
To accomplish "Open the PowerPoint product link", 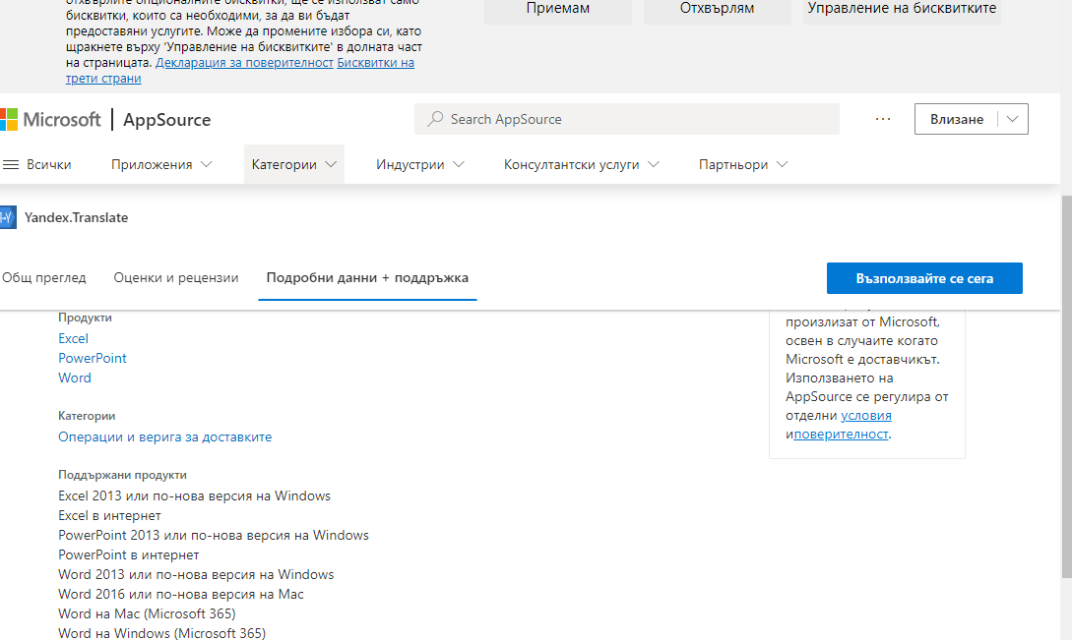I will pos(93,359).
